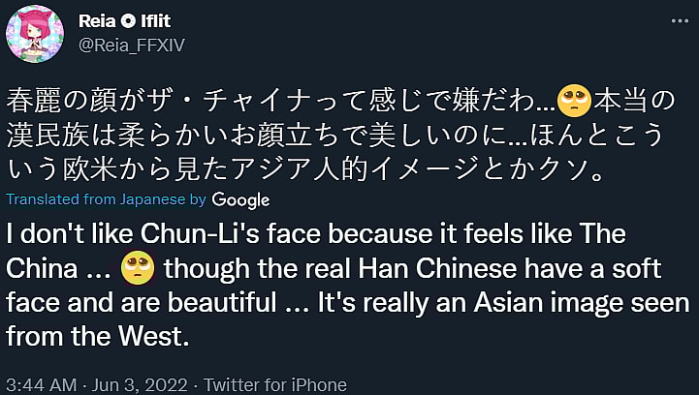699x395 pixels.
Task: Click the eye-roll emoji in English translation
Action: [x=137, y=266]
